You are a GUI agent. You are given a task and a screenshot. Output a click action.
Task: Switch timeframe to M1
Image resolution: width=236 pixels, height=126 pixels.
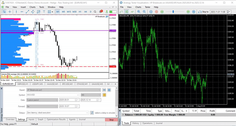point(58,12)
